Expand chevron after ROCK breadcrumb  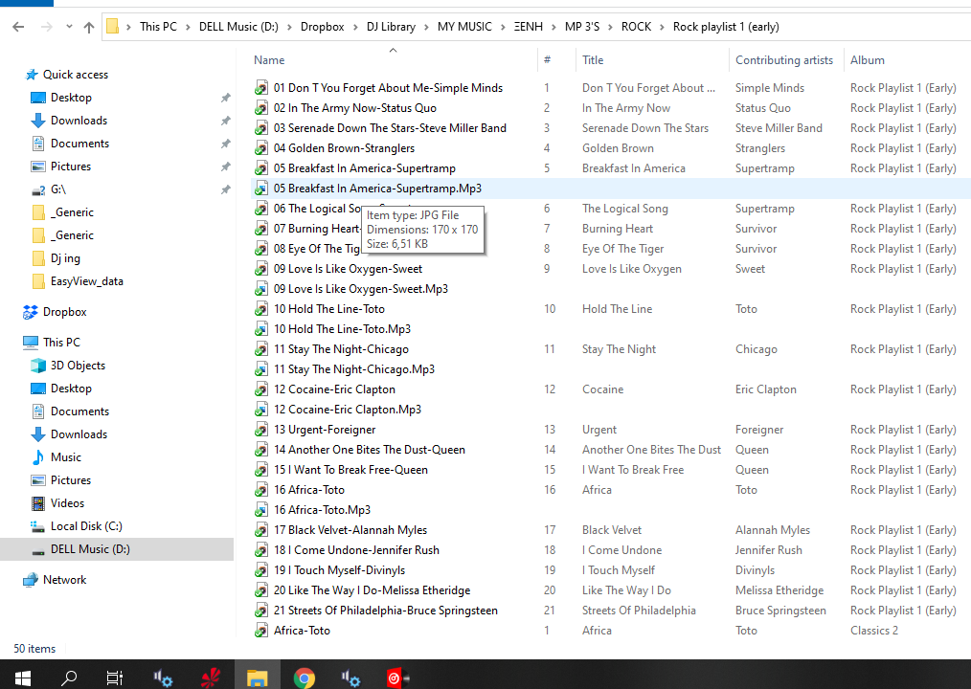[x=662, y=27]
